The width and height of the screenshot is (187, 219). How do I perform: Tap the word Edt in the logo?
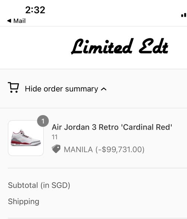[x=153, y=46]
